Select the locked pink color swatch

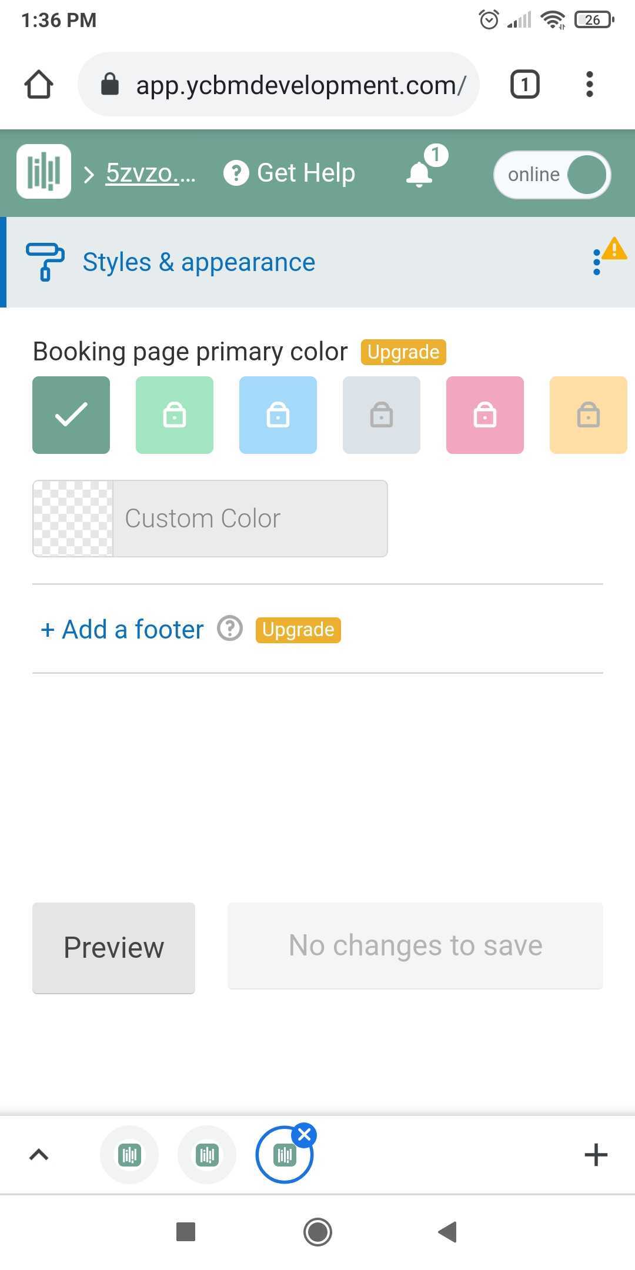click(485, 415)
